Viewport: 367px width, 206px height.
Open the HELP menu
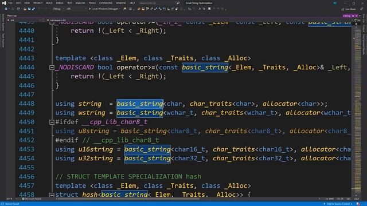[x=132, y=3]
